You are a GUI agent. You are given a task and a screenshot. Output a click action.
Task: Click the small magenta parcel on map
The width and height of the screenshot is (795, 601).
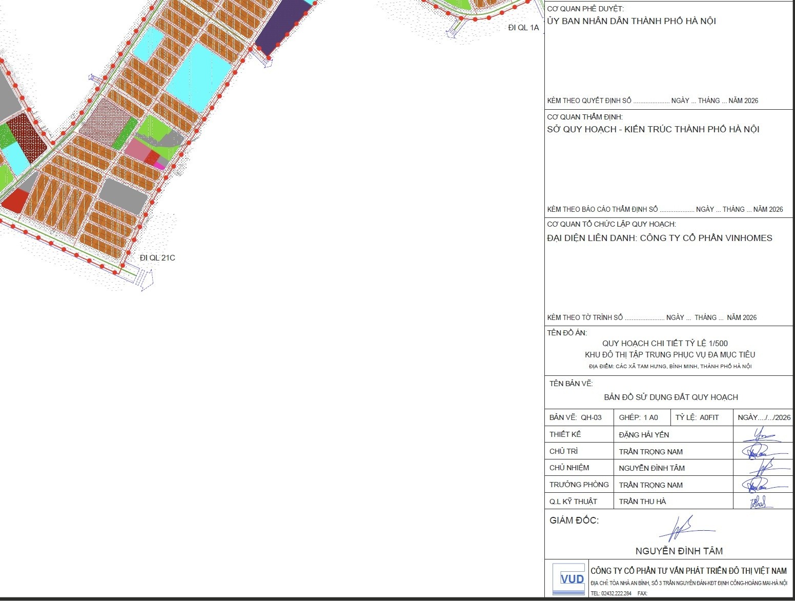tap(159, 166)
